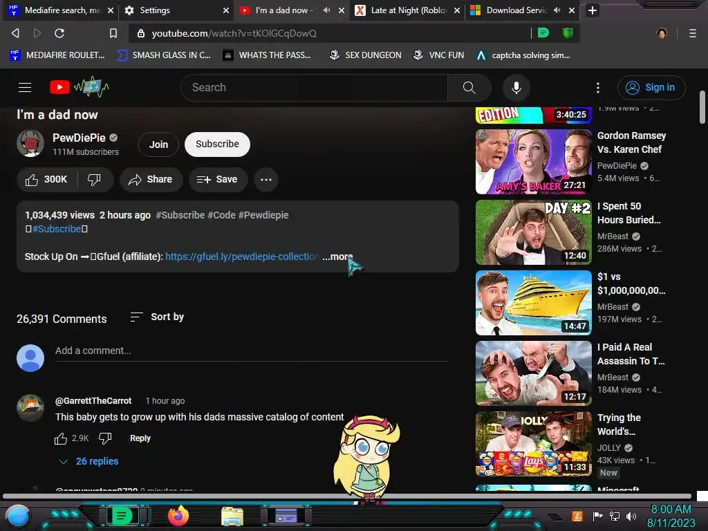
Task: Click the network tray icon
Action: 614,516
